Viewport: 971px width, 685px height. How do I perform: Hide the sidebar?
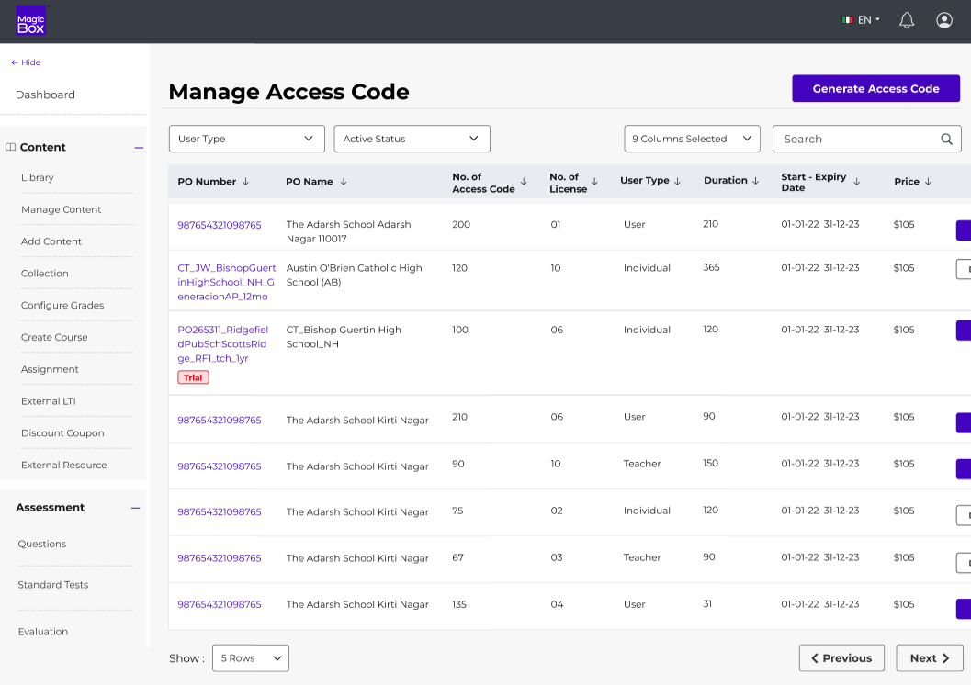26,62
